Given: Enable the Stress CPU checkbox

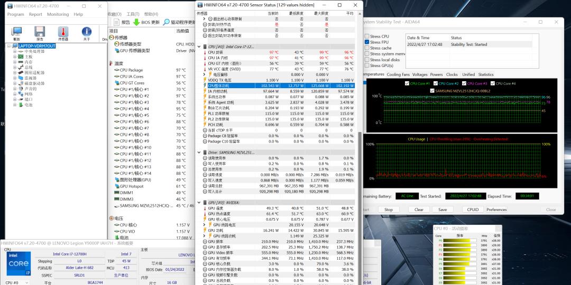Looking at the screenshot, I should (367, 36).
